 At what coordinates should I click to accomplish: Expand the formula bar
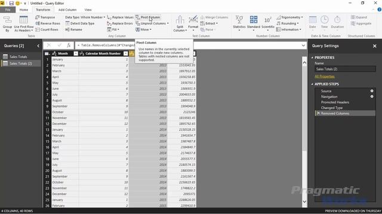pyautogui.click(x=303, y=45)
